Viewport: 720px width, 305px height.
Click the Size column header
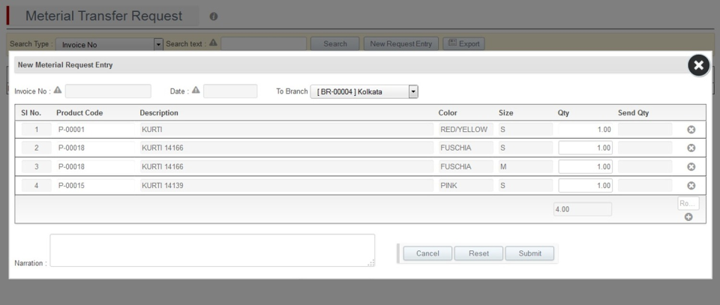click(x=506, y=113)
